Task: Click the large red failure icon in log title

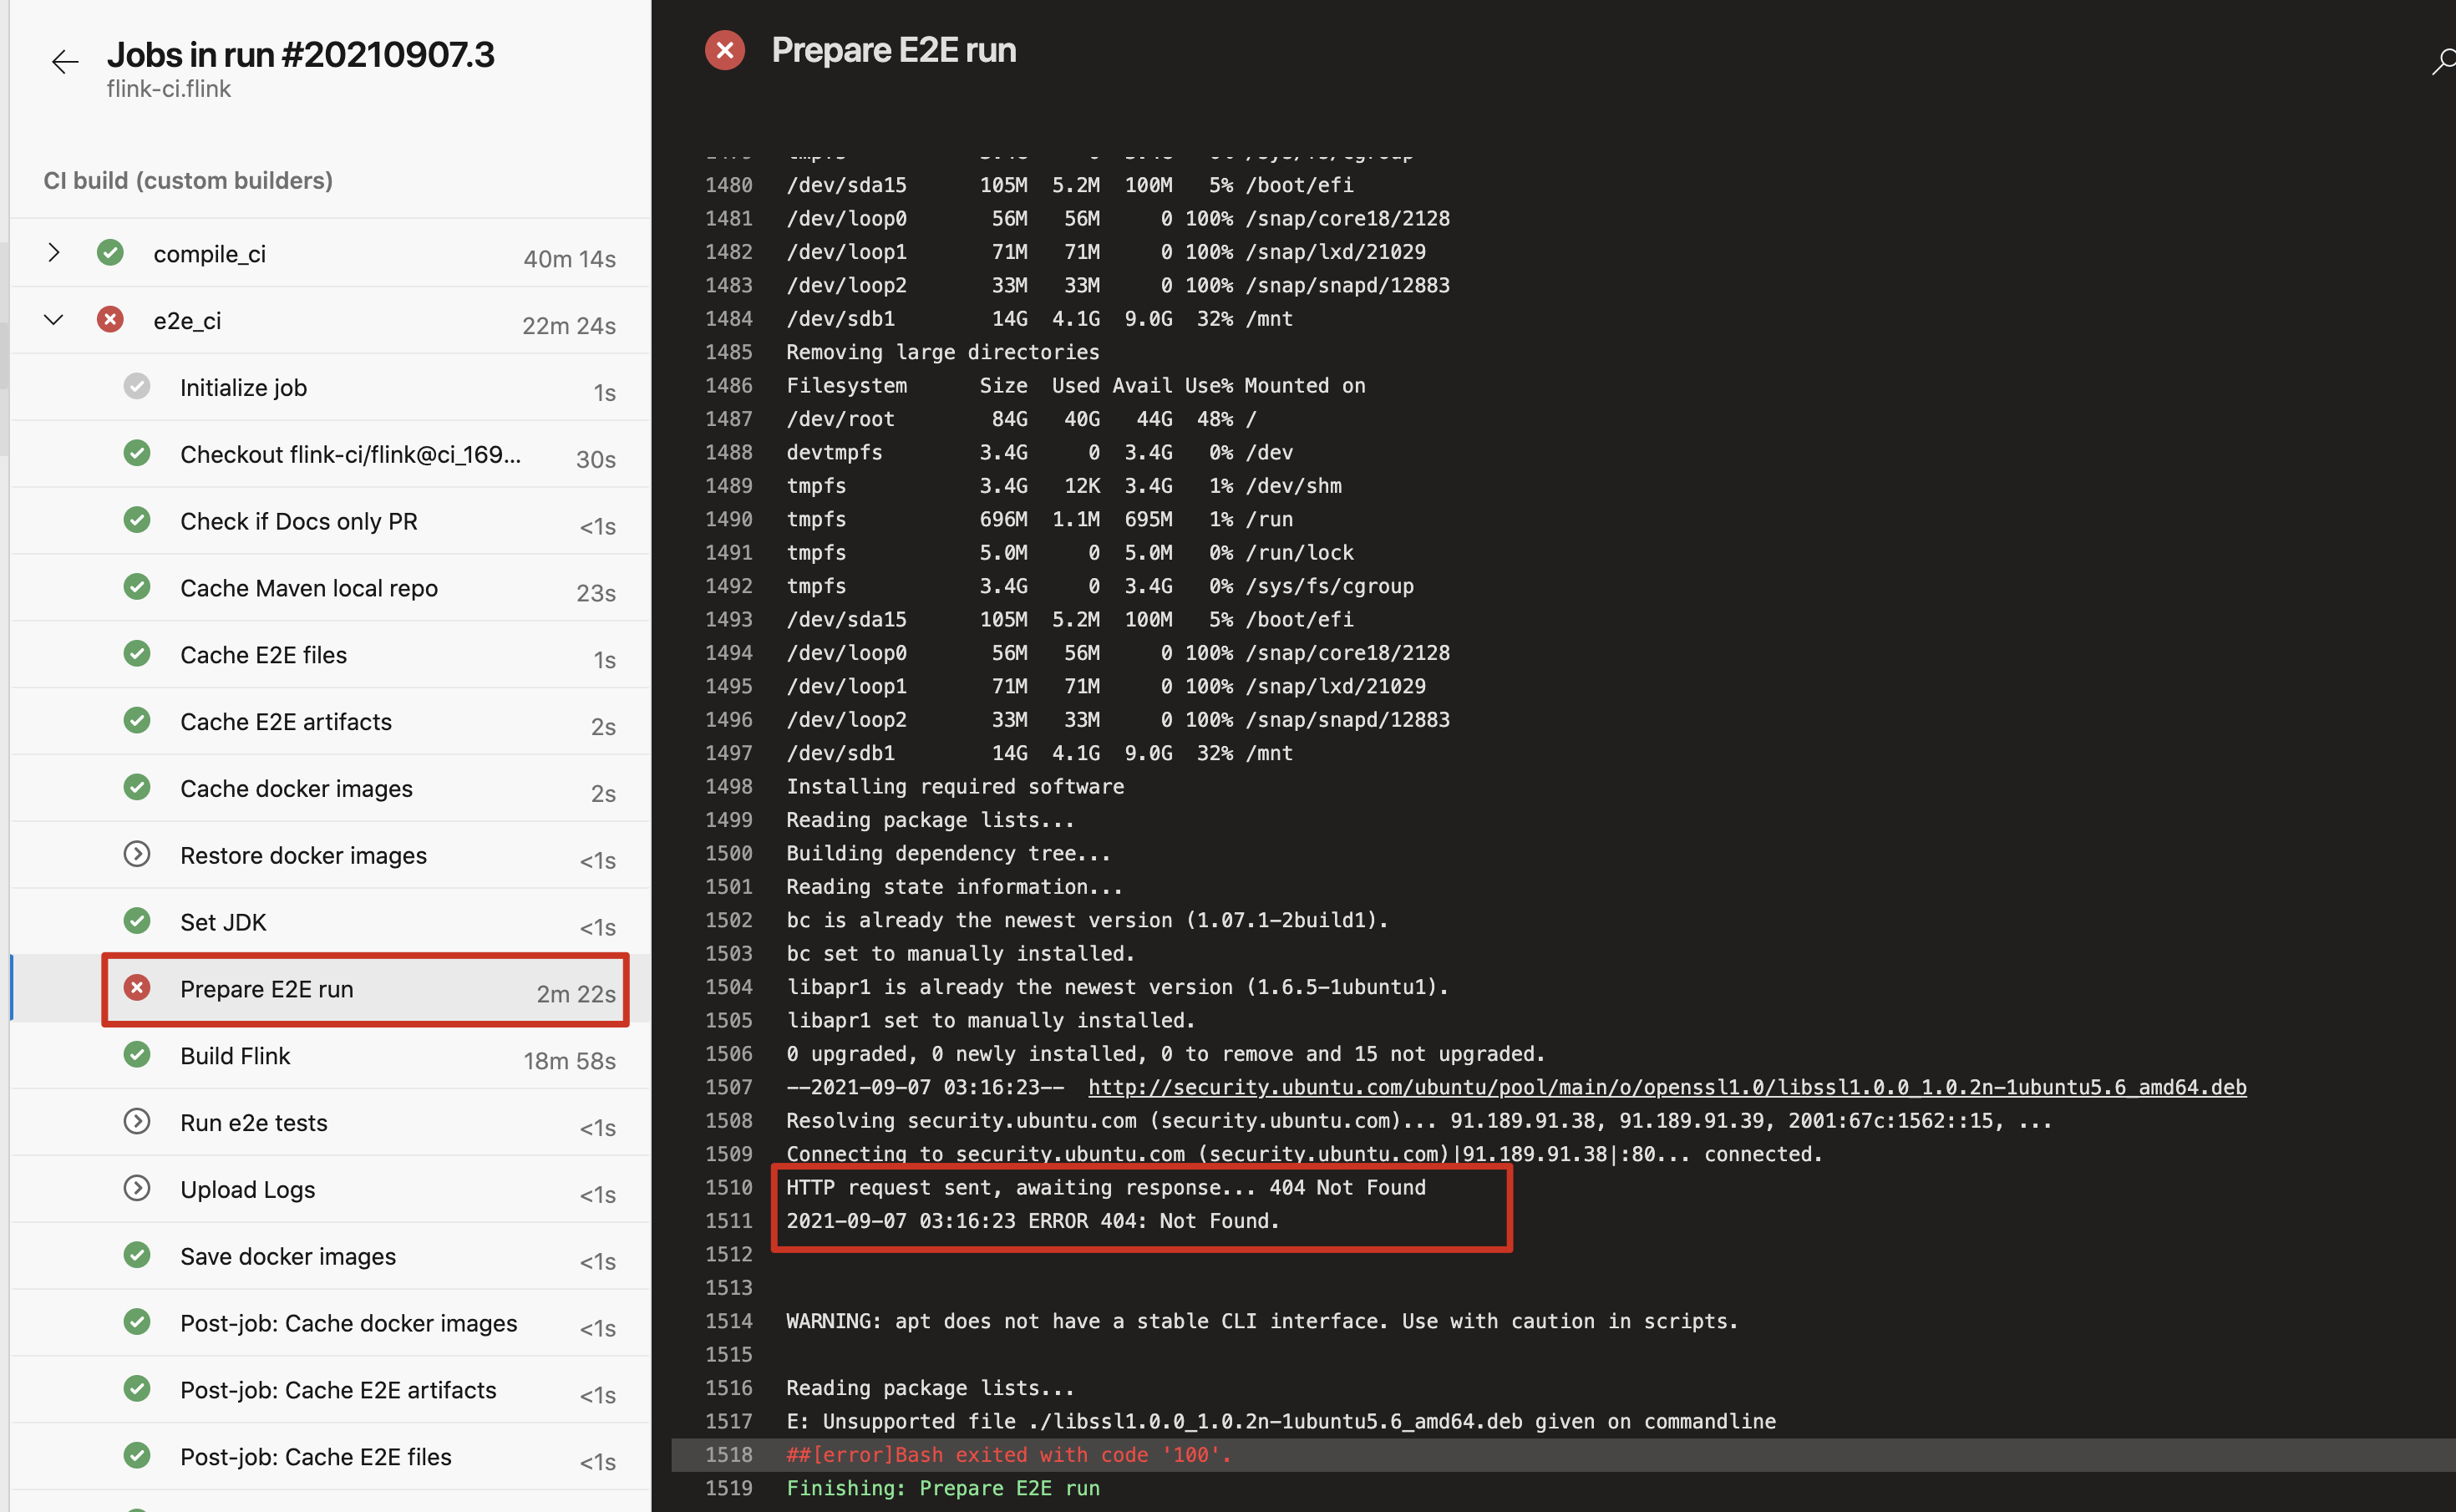Action: coord(725,50)
